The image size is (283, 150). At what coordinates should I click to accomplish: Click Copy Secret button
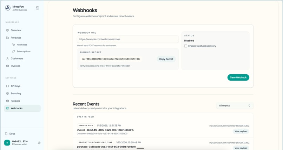pyautogui.click(x=166, y=59)
